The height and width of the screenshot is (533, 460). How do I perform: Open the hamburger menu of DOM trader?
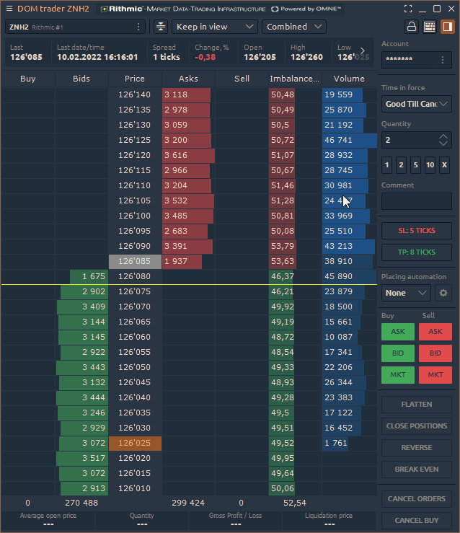(x=9, y=9)
